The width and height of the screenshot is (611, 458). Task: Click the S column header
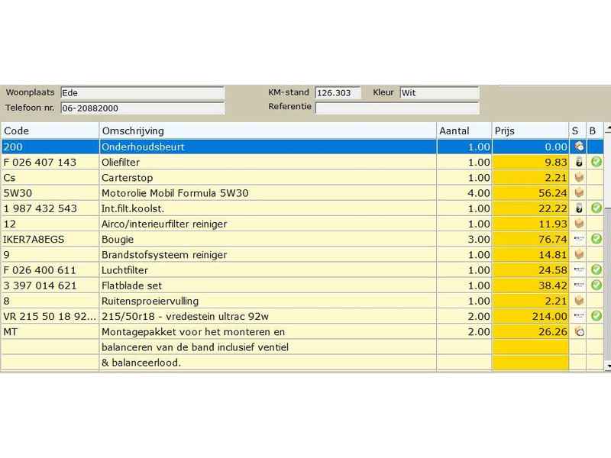[x=577, y=131]
